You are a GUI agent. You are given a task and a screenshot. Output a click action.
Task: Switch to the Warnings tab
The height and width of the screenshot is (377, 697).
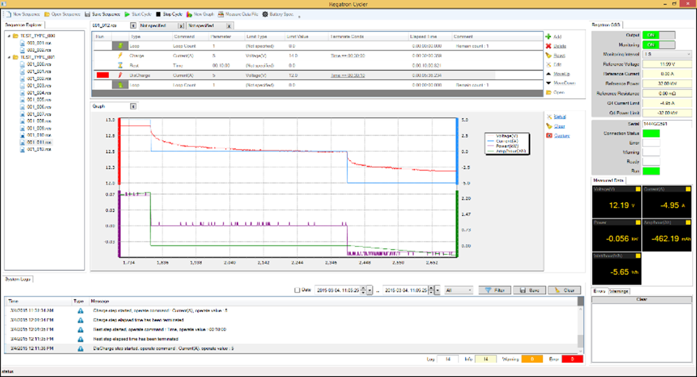(618, 291)
